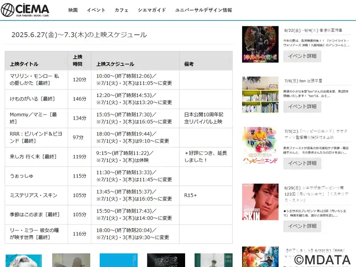356x267 pixels.
Task: Select リー・ミラー 彼女の瞳が映す世界 title cell
Action: coord(36,234)
